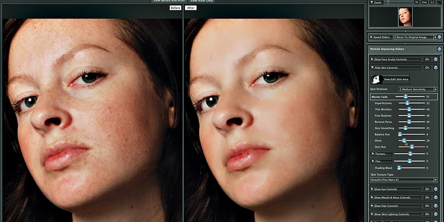Expand Show Face Sculpt Controls section
The height and width of the screenshot is (222, 444).
pos(395,59)
